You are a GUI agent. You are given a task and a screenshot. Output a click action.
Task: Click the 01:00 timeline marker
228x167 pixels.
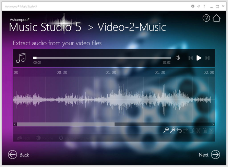111,72
